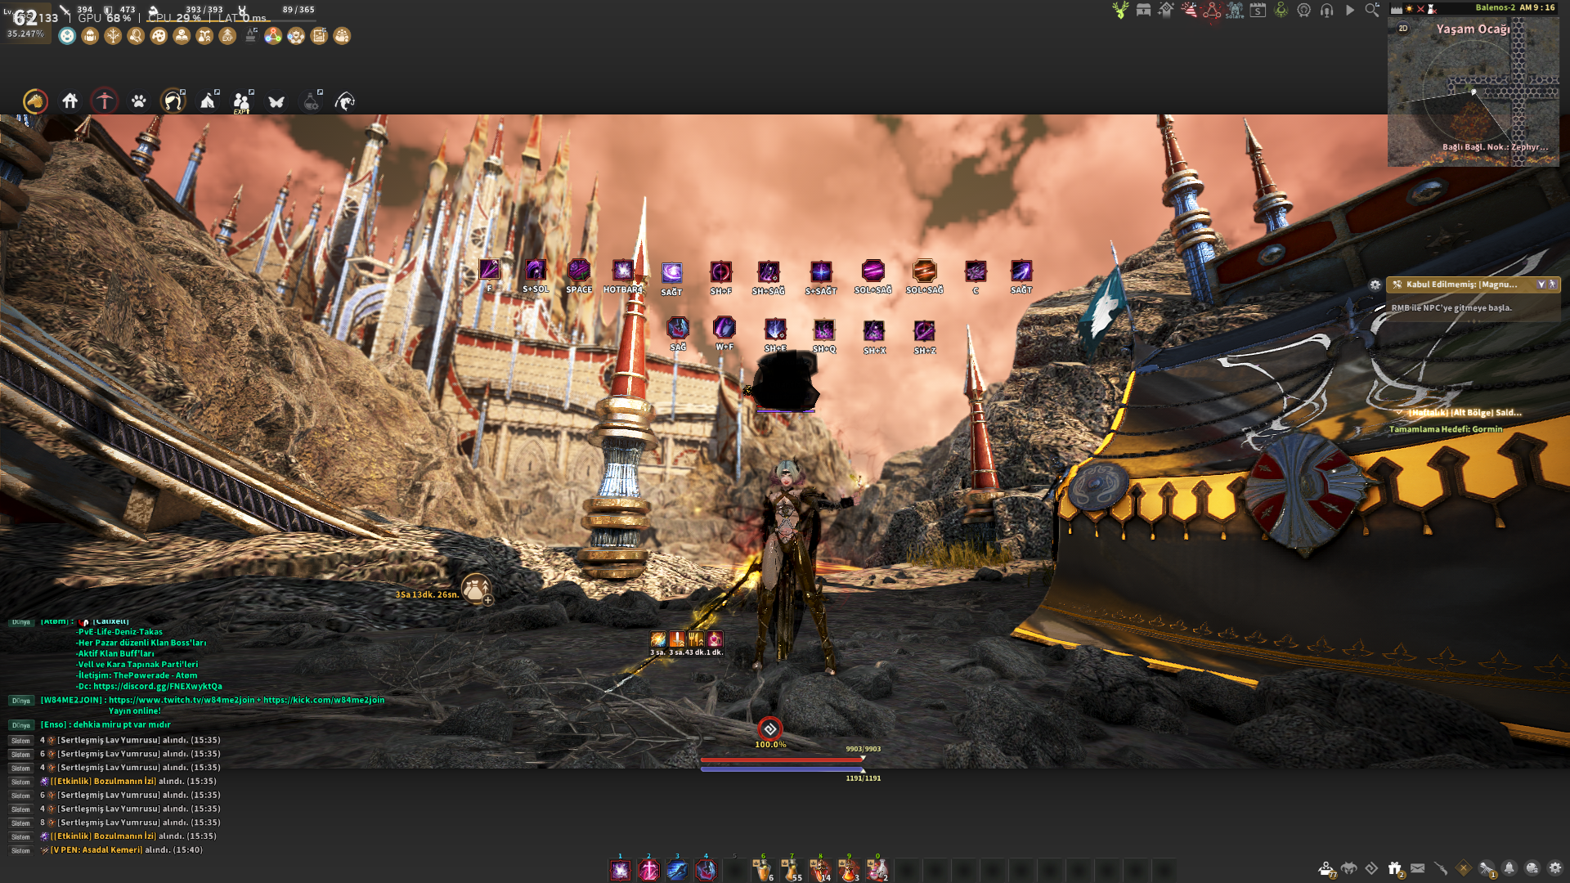The width and height of the screenshot is (1570, 883).
Task: Open the discord.gg/FNEXwyktQa chat link
Action: pyautogui.click(x=158, y=687)
